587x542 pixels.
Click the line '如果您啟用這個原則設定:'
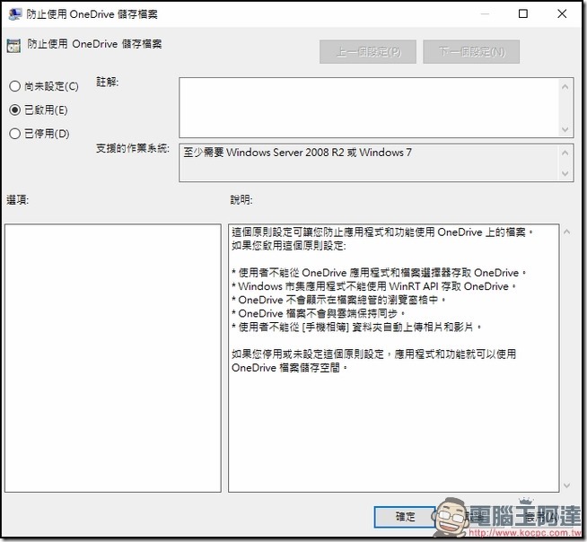[289, 246]
